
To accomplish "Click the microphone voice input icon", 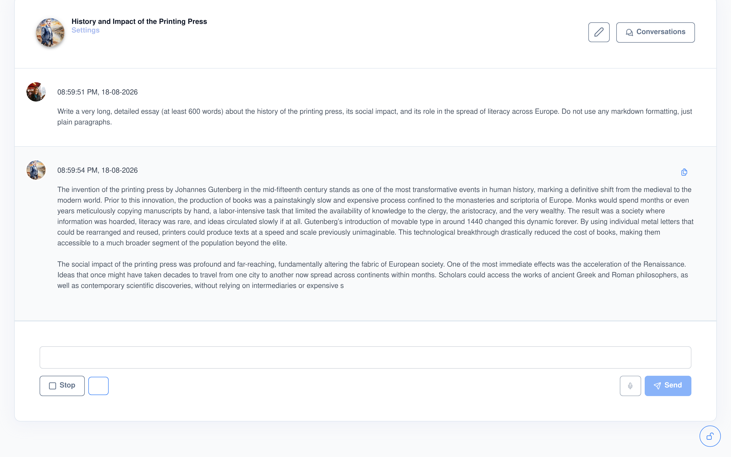I will click(x=630, y=386).
